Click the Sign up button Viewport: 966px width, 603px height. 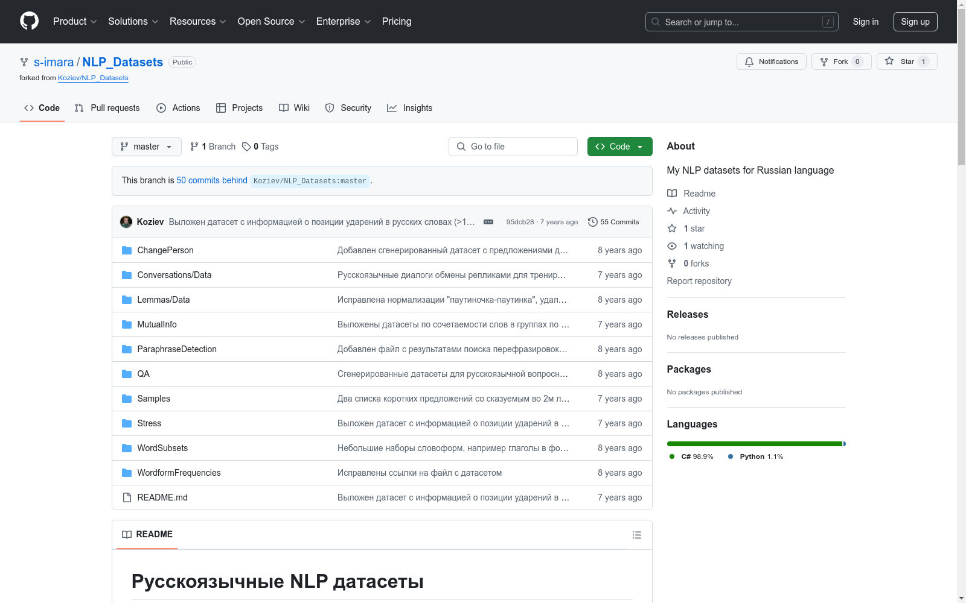coord(915,22)
